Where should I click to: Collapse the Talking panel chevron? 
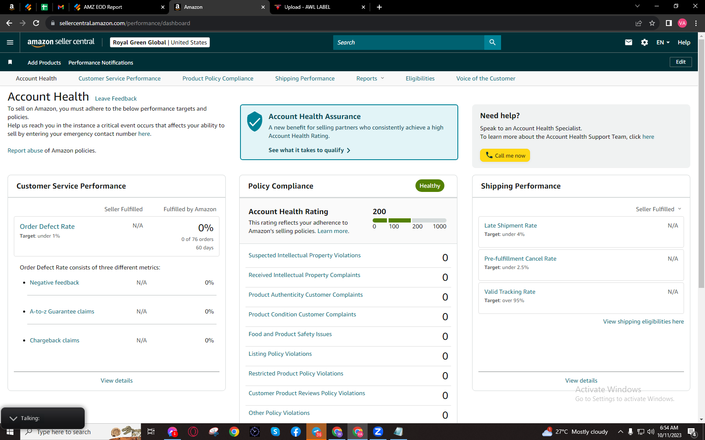coord(13,418)
